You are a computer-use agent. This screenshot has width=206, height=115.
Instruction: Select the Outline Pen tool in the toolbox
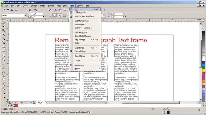click(3, 88)
